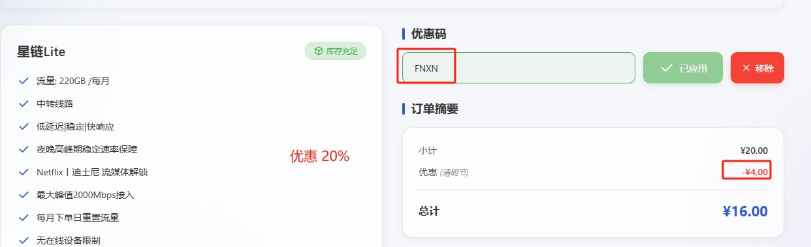The width and height of the screenshot is (811, 247).
Task: Click checkmark beside 每月下单日重置流量
Action: click(24, 218)
